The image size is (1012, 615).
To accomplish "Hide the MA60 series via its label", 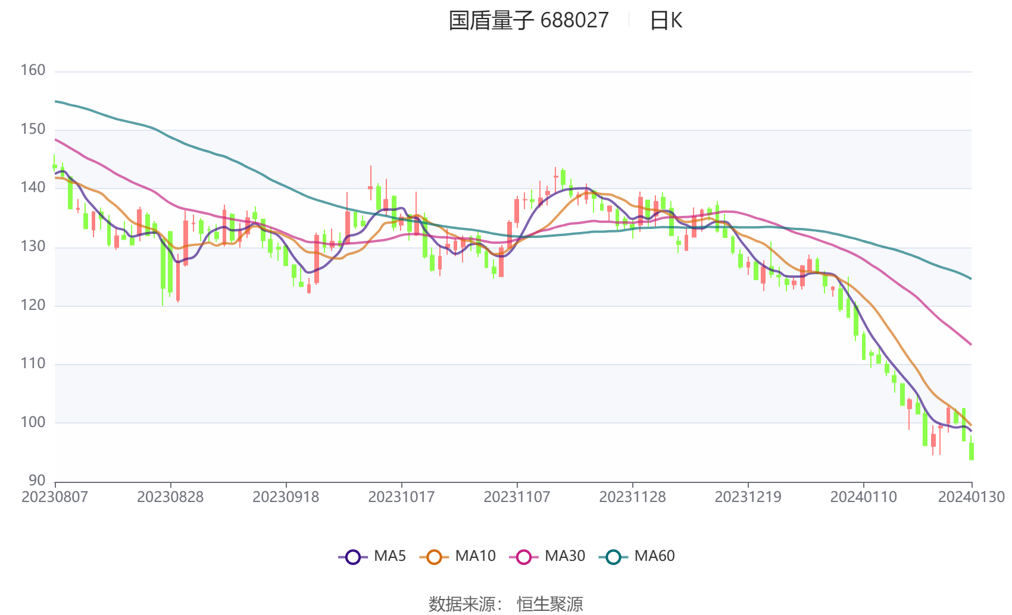I will click(654, 556).
